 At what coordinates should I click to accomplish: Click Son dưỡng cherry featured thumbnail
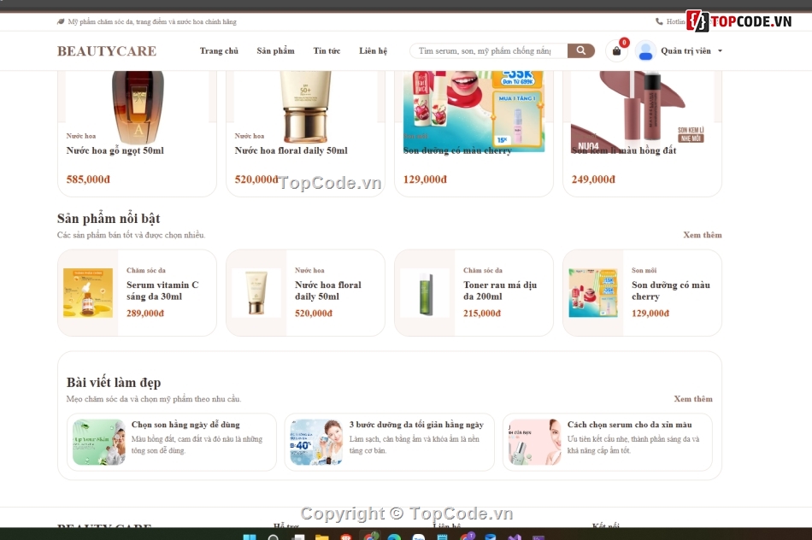tap(593, 292)
